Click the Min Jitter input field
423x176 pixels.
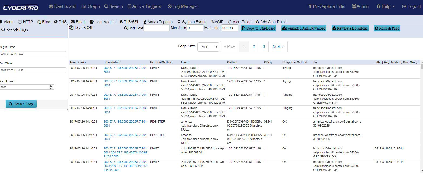(195, 28)
